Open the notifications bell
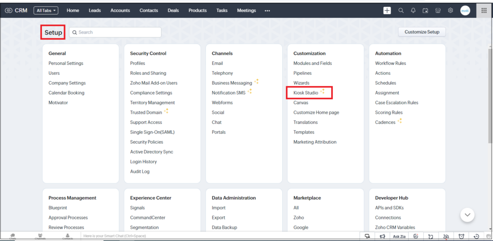 point(413,11)
